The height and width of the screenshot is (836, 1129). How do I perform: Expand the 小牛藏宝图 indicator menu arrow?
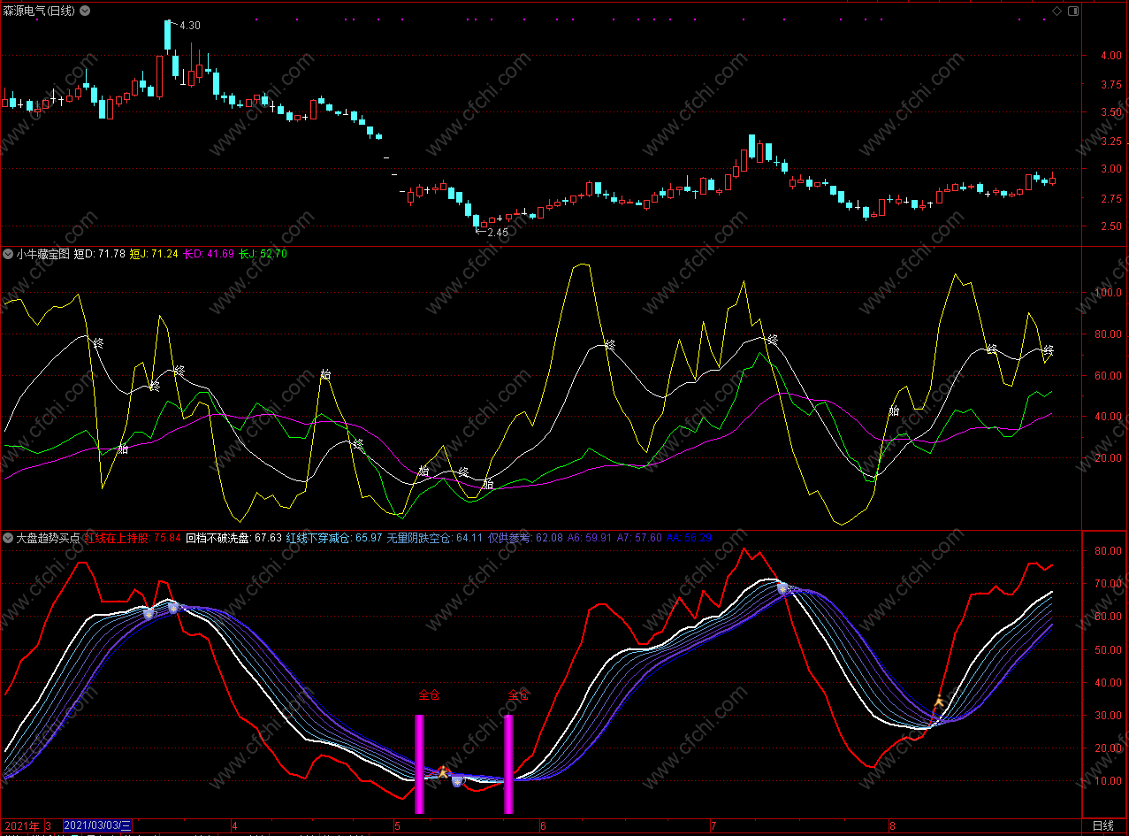coord(8,254)
